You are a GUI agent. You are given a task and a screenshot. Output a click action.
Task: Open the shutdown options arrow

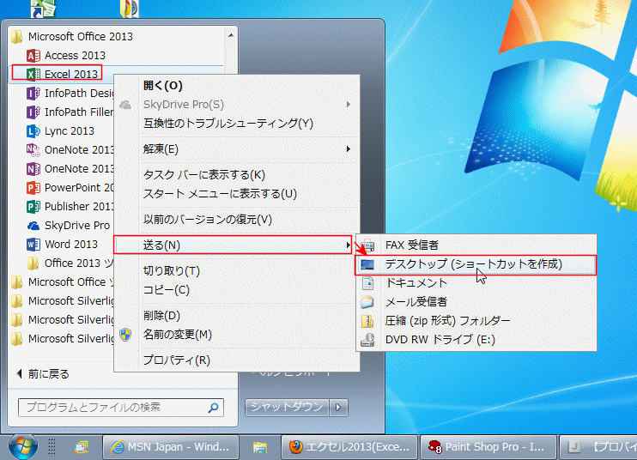tap(338, 407)
